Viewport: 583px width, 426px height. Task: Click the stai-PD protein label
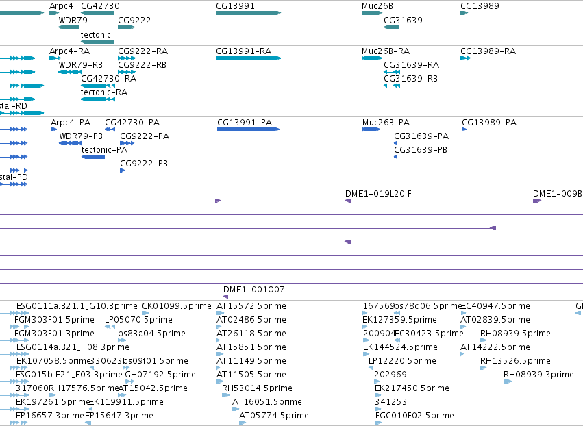point(14,177)
